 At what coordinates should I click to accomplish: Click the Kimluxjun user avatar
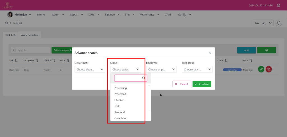10,15
